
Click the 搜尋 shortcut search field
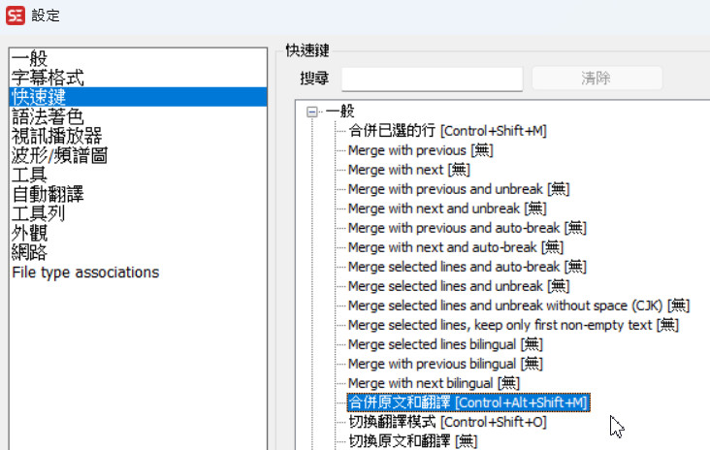pos(432,79)
